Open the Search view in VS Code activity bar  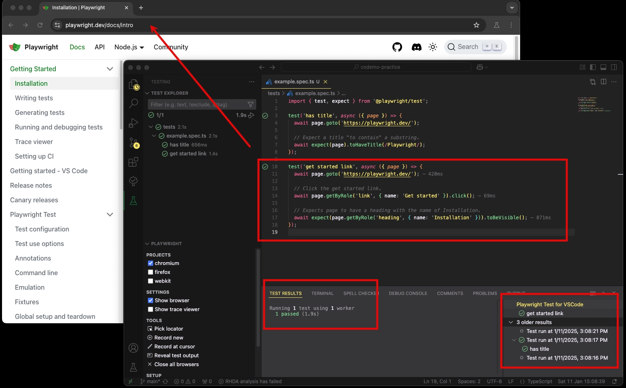click(133, 104)
